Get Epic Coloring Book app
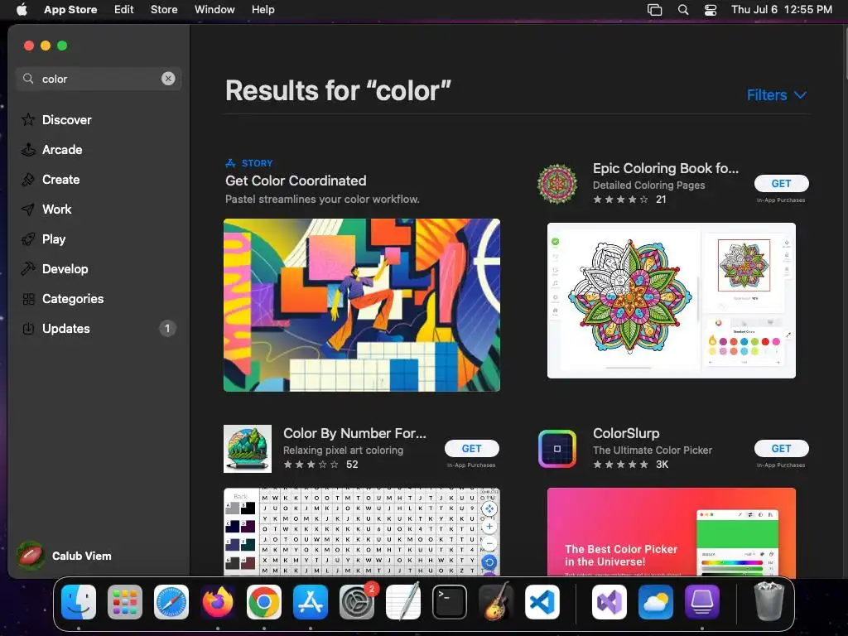Viewport: 848px width, 636px height. [781, 183]
